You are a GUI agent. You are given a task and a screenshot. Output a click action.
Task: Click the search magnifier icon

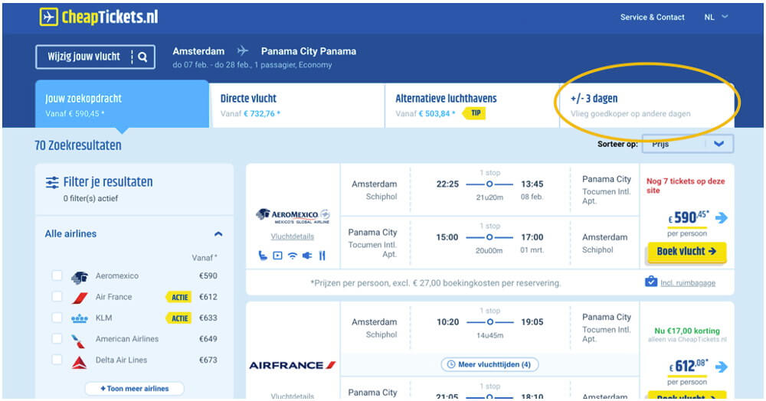click(x=142, y=57)
